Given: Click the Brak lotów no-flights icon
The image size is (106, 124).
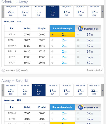Looking at the screenshot, I should pyautogui.click(x=18, y=70).
